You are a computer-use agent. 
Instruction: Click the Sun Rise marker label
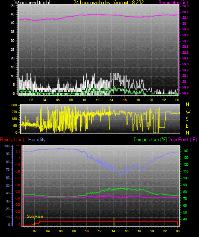pyautogui.click(x=35, y=217)
